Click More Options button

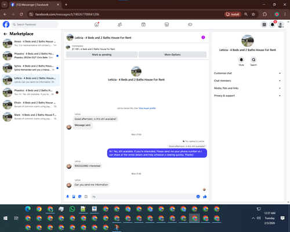click(x=172, y=55)
